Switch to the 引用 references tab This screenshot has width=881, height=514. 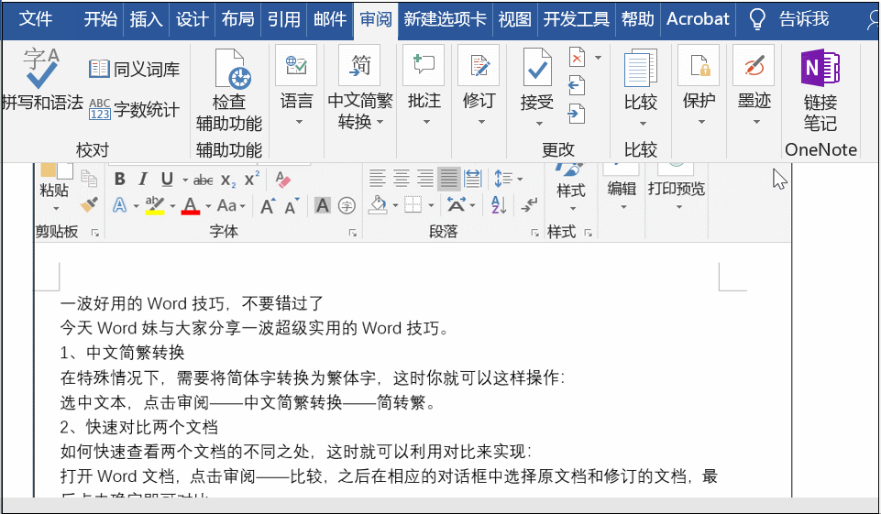[x=284, y=19]
